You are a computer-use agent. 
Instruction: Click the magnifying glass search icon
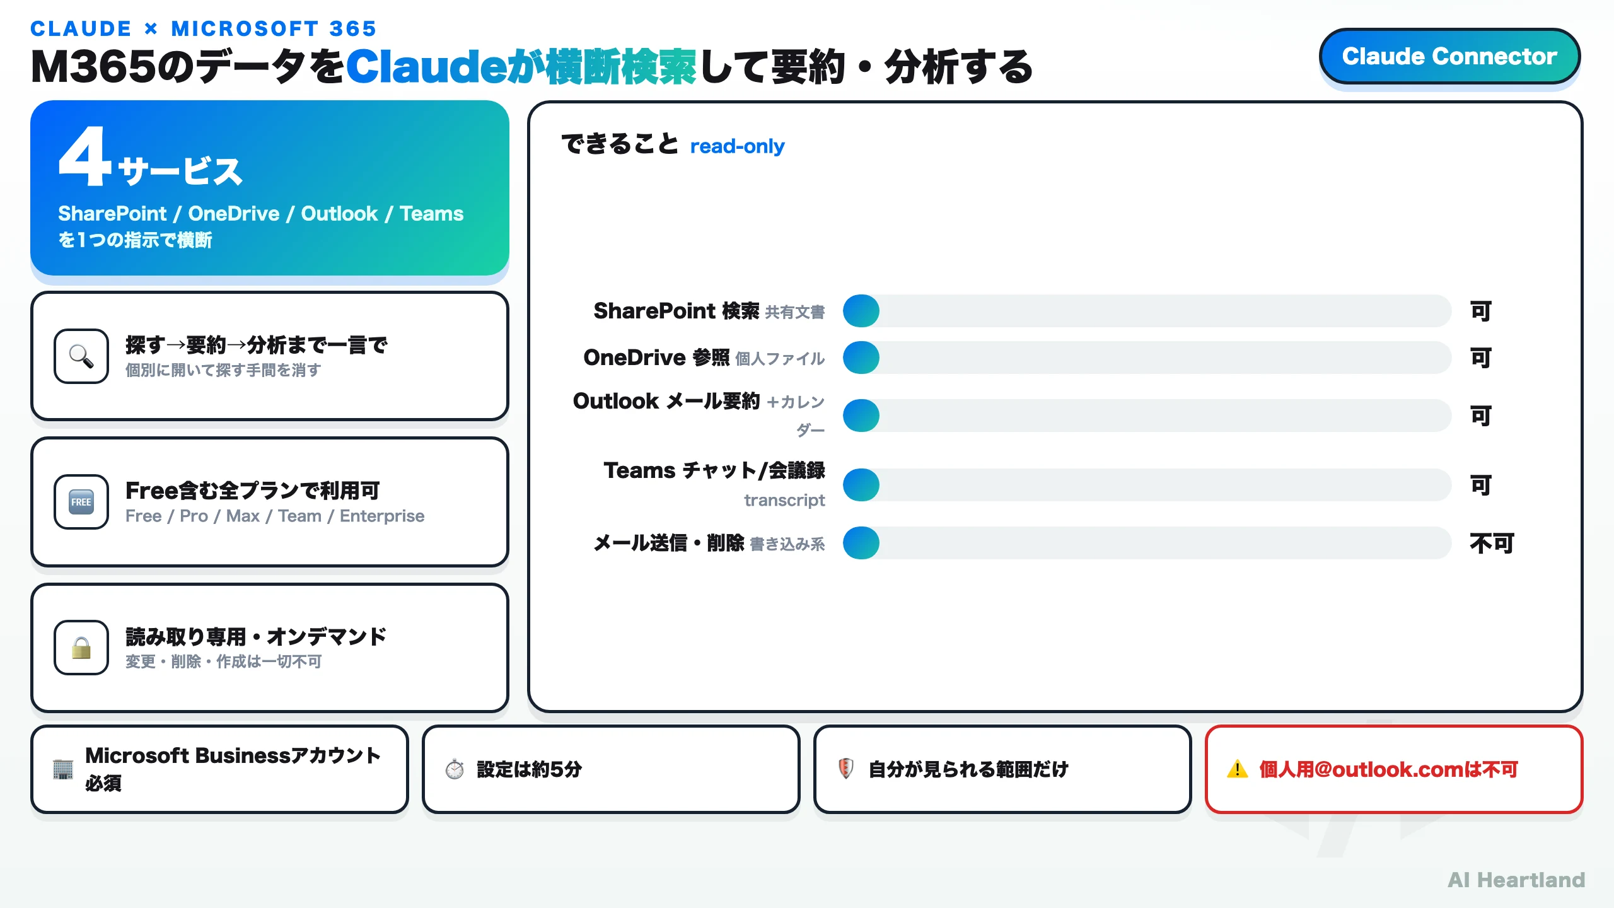[x=81, y=356]
